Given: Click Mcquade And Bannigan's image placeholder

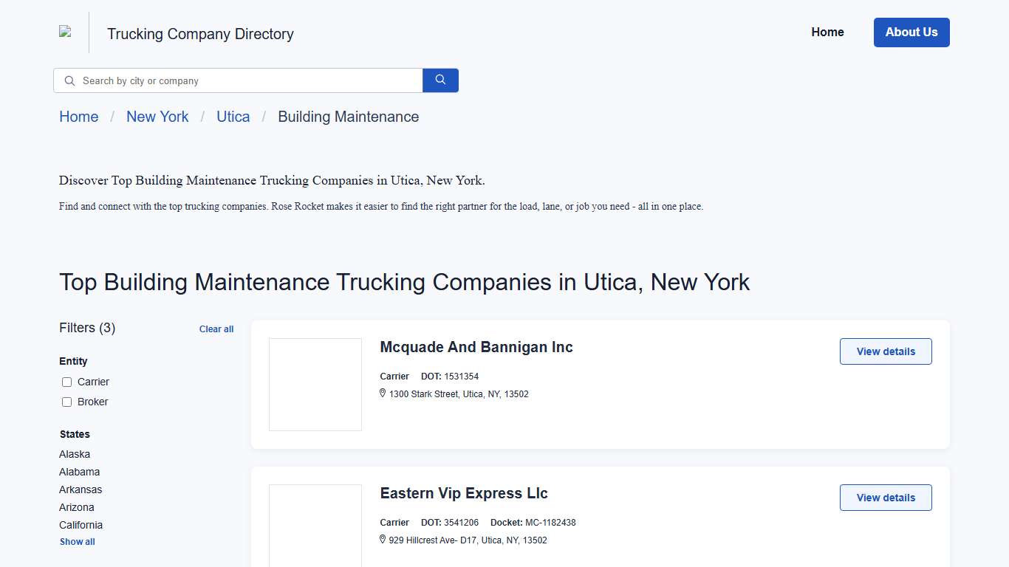Looking at the screenshot, I should (315, 384).
